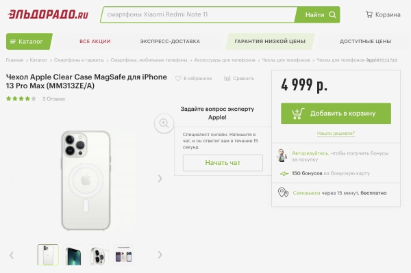Click the Нашли дешевле? link

point(336,133)
